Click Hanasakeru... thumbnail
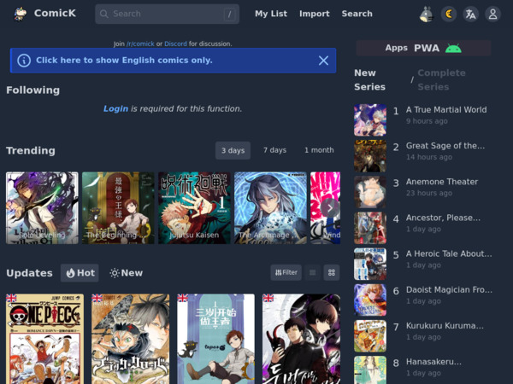513x384 pixels. (x=370, y=370)
